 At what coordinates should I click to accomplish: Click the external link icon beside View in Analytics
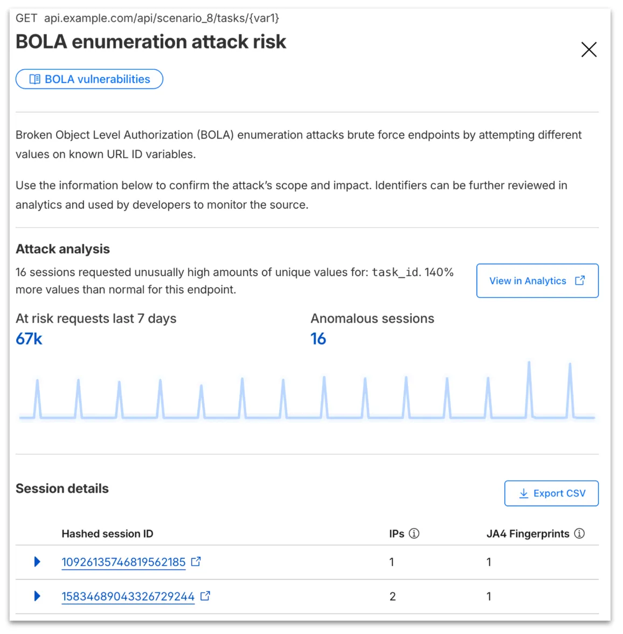(580, 280)
